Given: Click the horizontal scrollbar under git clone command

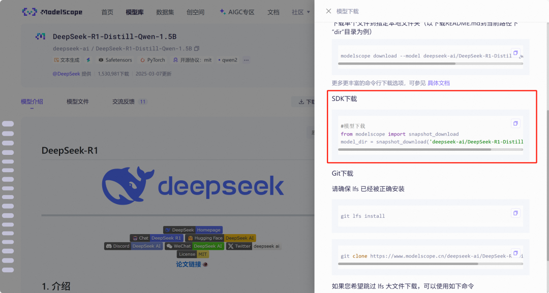Looking at the screenshot, I should click(408, 264).
